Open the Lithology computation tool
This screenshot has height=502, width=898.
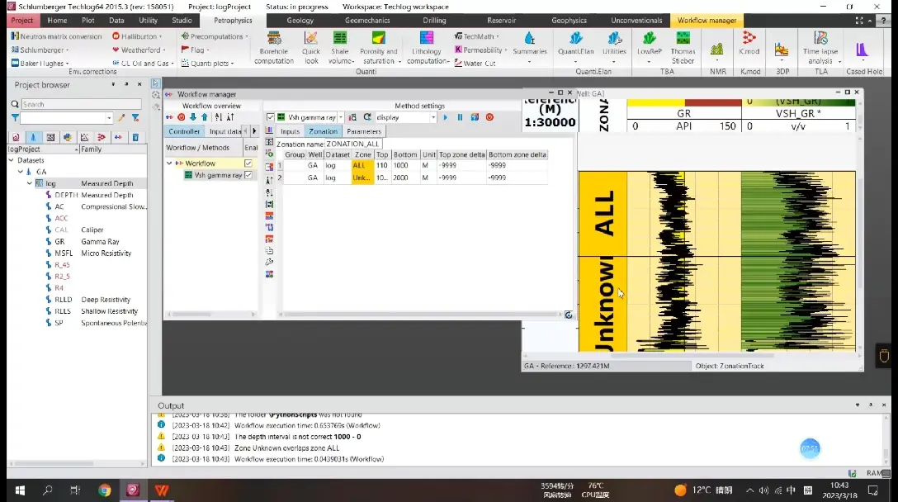tap(428, 48)
